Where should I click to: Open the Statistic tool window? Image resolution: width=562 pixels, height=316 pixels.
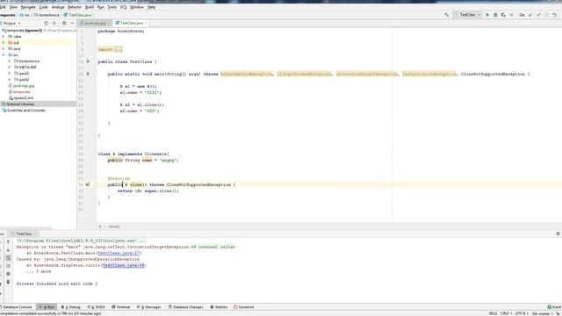point(219,307)
